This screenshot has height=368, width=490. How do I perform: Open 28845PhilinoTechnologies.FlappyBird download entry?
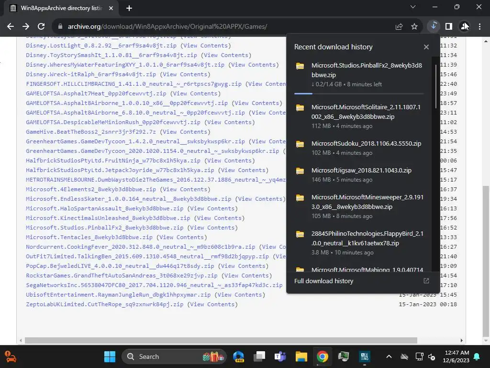[x=359, y=243]
